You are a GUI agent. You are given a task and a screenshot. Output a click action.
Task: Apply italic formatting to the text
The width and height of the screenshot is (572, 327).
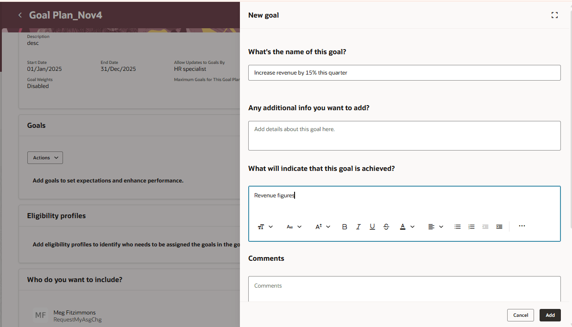pyautogui.click(x=358, y=226)
